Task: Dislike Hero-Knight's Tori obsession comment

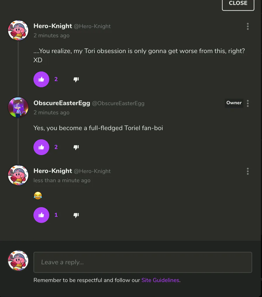Action: pos(76,79)
